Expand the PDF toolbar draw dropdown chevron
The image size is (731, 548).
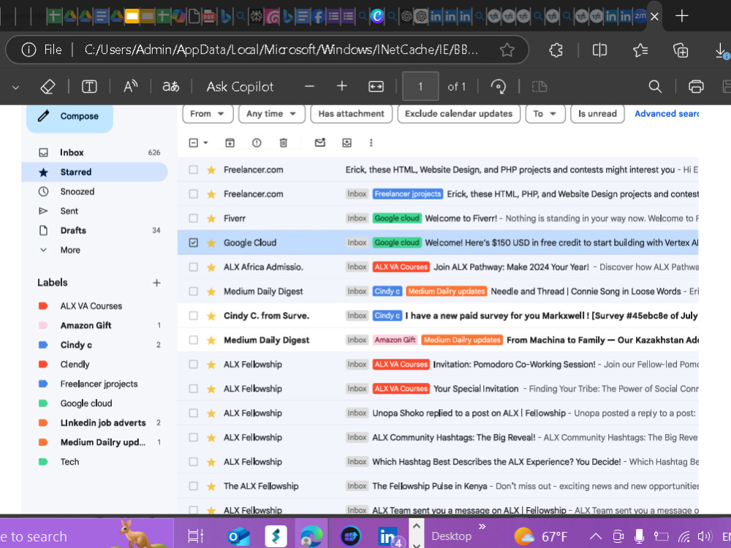(x=16, y=87)
